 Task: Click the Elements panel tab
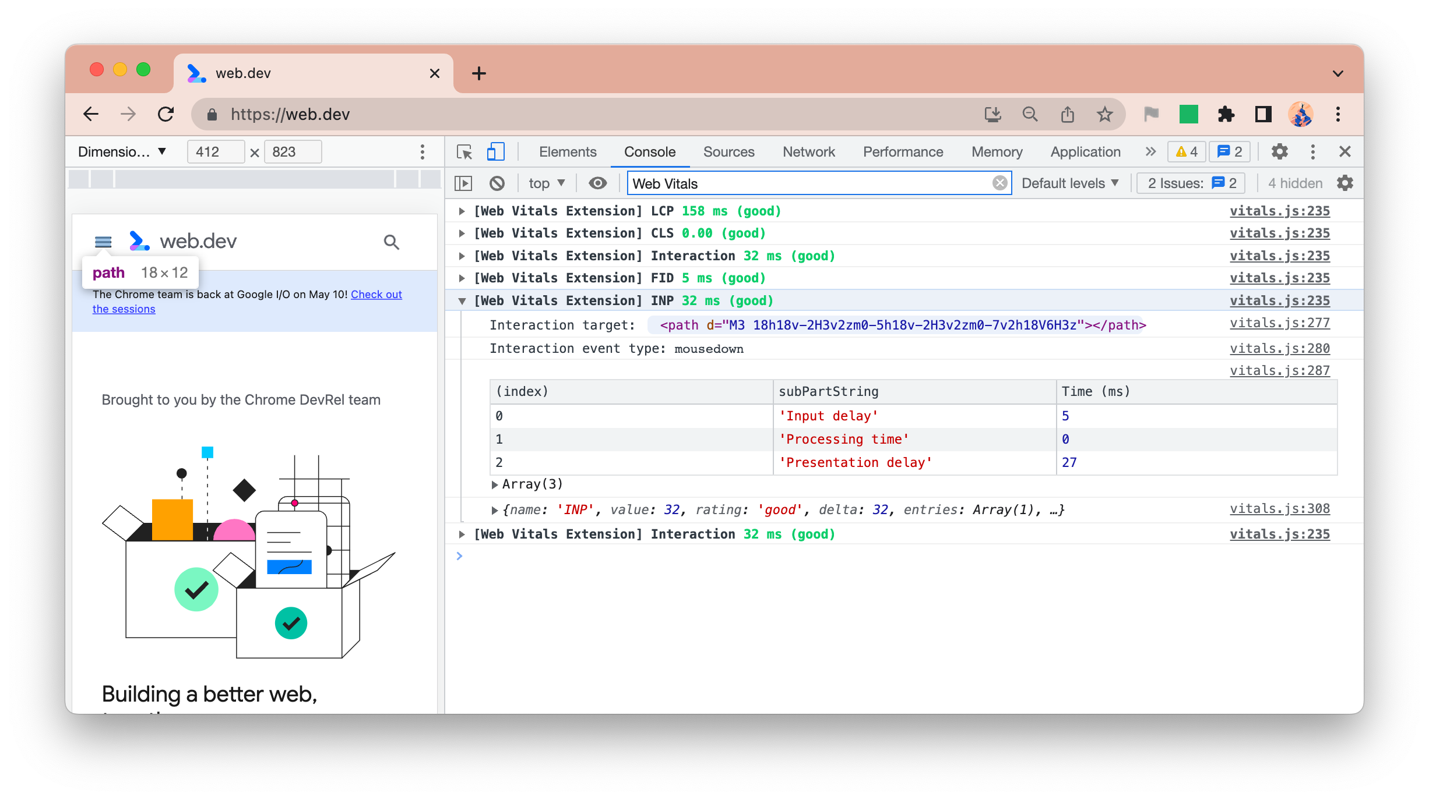click(x=567, y=151)
